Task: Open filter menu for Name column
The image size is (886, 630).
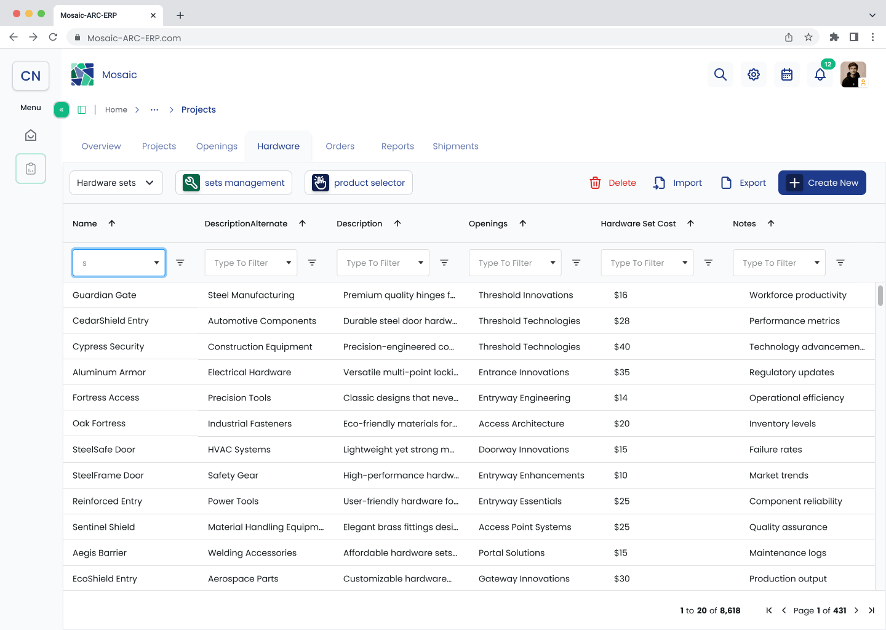Action: click(x=180, y=263)
